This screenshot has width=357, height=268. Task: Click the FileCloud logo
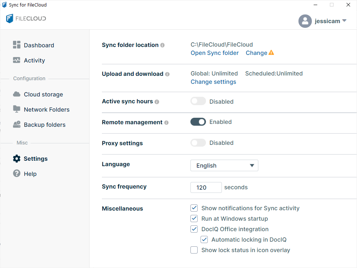tap(26, 18)
